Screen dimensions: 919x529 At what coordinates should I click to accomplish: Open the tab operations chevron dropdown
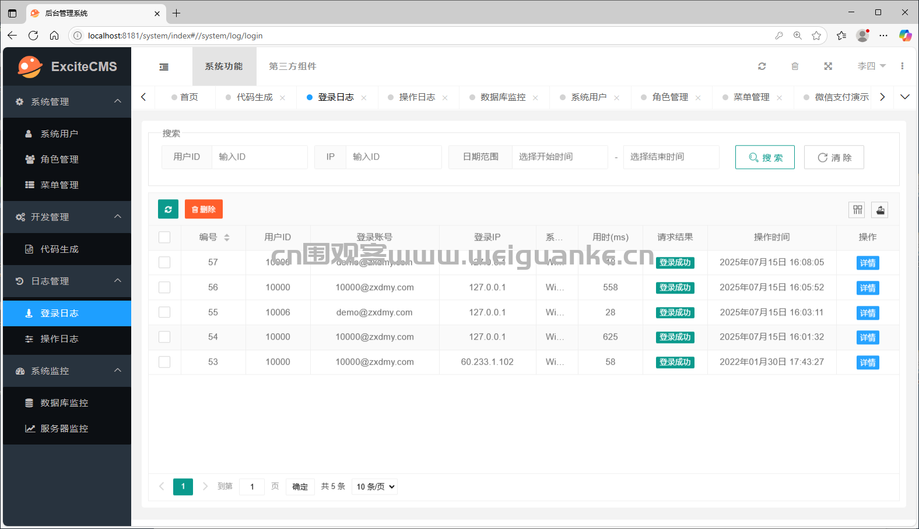(905, 97)
